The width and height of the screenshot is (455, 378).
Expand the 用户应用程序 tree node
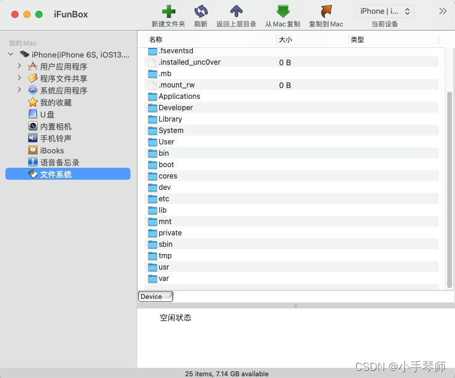(x=19, y=66)
